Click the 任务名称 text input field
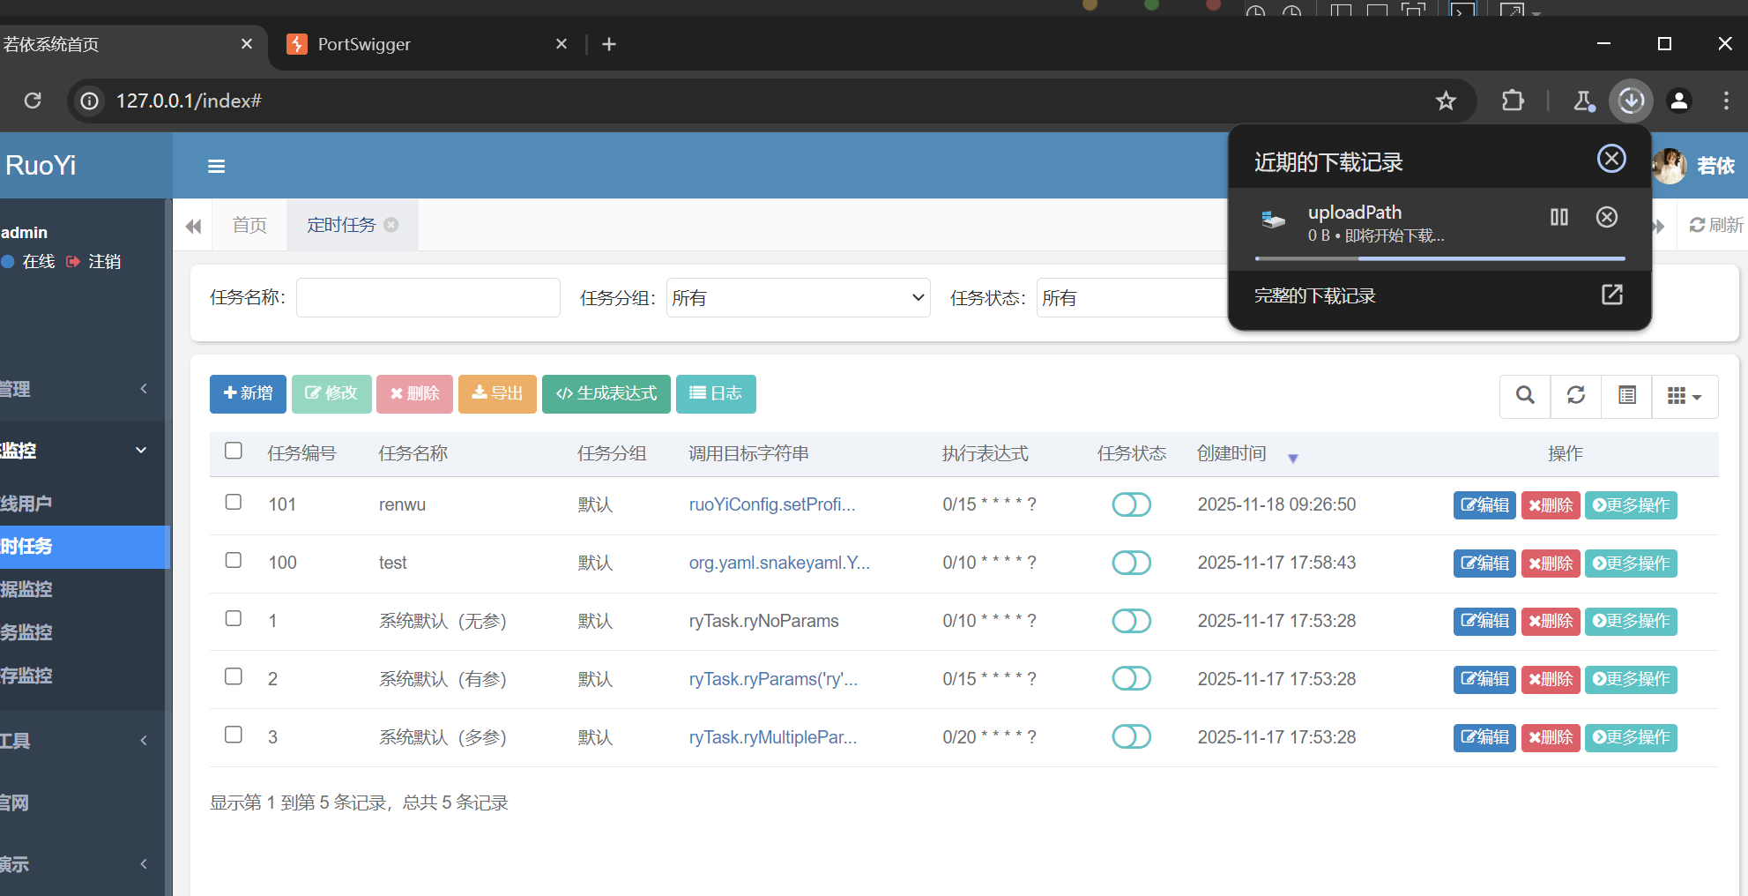Image resolution: width=1748 pixels, height=896 pixels. pos(428,298)
